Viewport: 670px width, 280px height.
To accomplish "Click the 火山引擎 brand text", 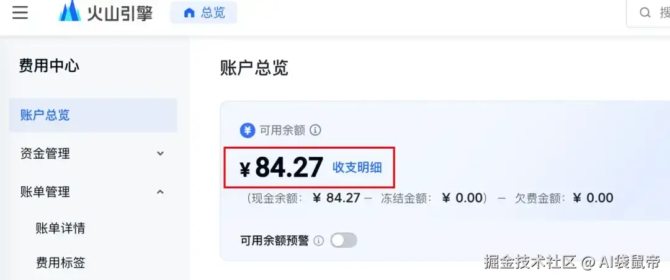I will pyautogui.click(x=120, y=13).
